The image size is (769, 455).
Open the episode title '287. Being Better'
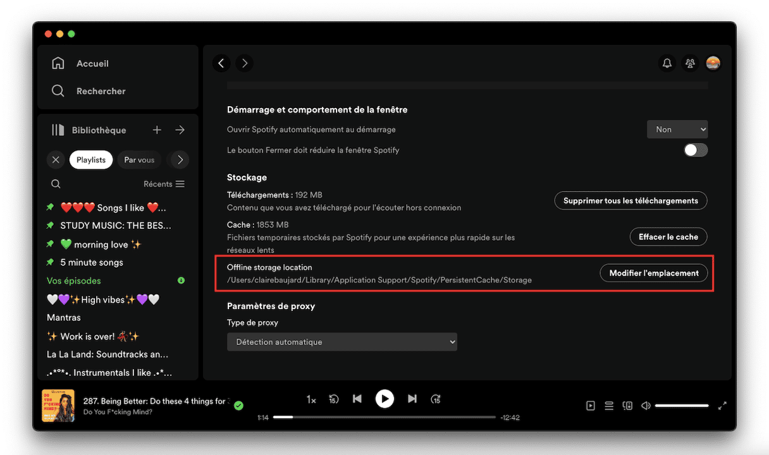pos(155,401)
